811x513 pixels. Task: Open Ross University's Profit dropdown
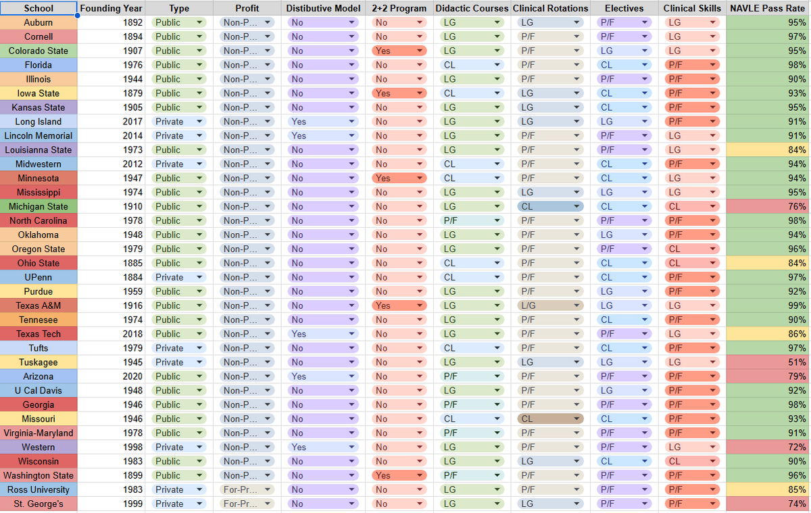pyautogui.click(x=268, y=489)
